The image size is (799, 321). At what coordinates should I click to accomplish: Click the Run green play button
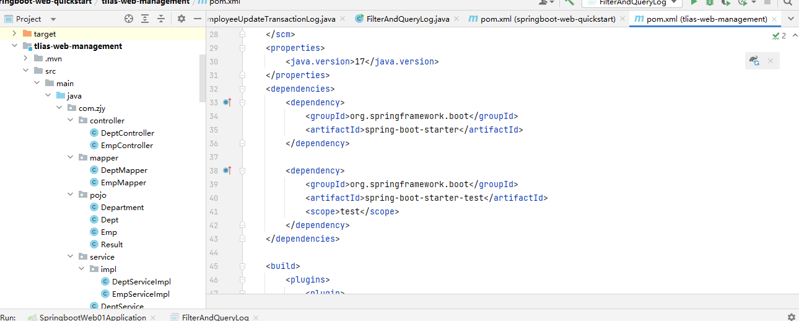(x=694, y=2)
